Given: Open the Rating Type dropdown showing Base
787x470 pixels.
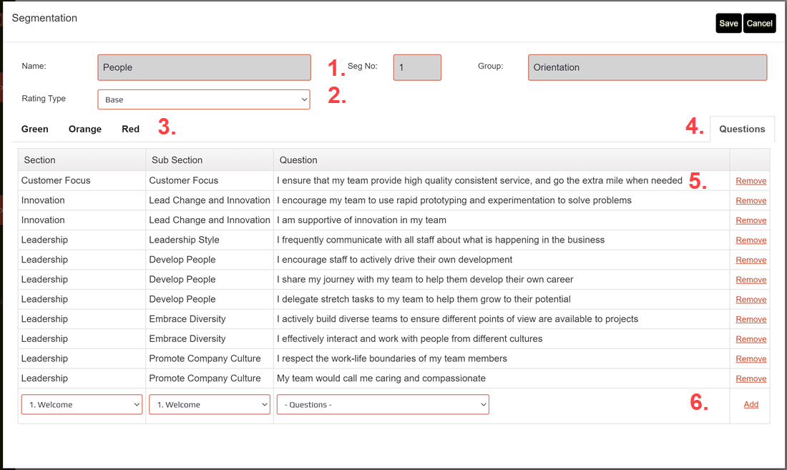Looking at the screenshot, I should coord(204,99).
